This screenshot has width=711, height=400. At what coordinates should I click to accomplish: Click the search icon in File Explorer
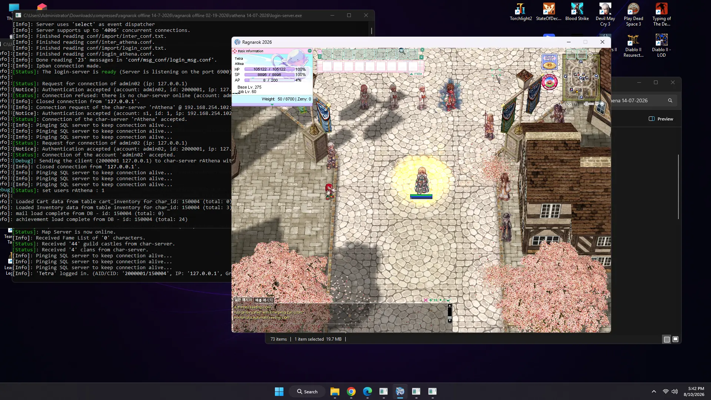670,100
